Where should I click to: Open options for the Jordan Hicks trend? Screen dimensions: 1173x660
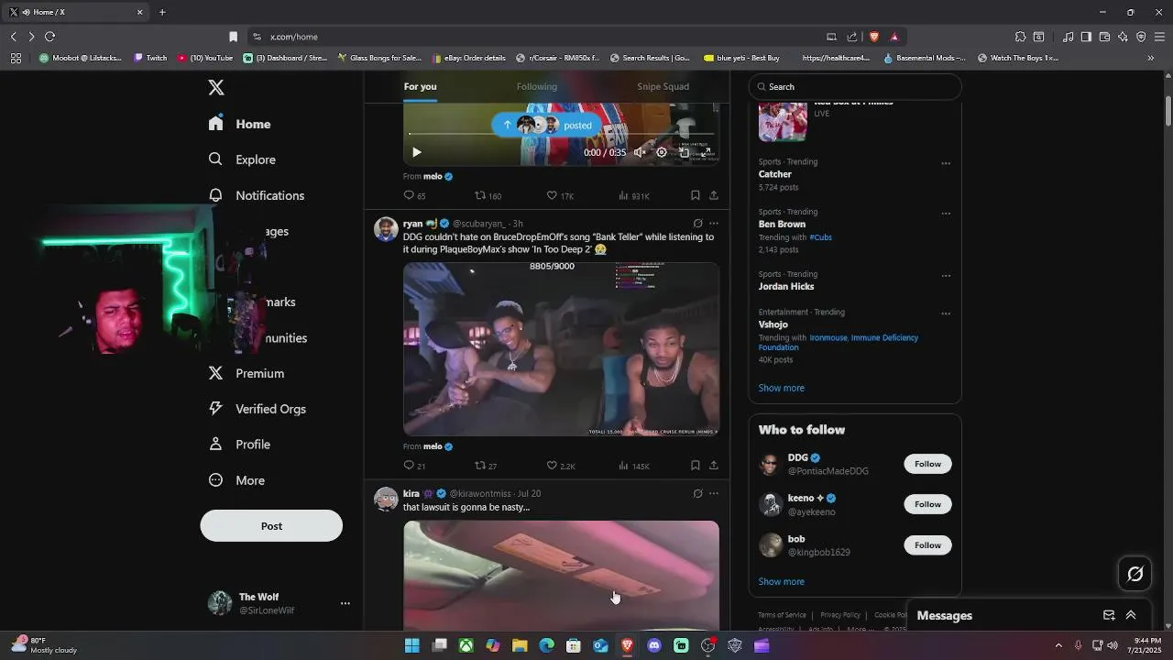click(946, 275)
